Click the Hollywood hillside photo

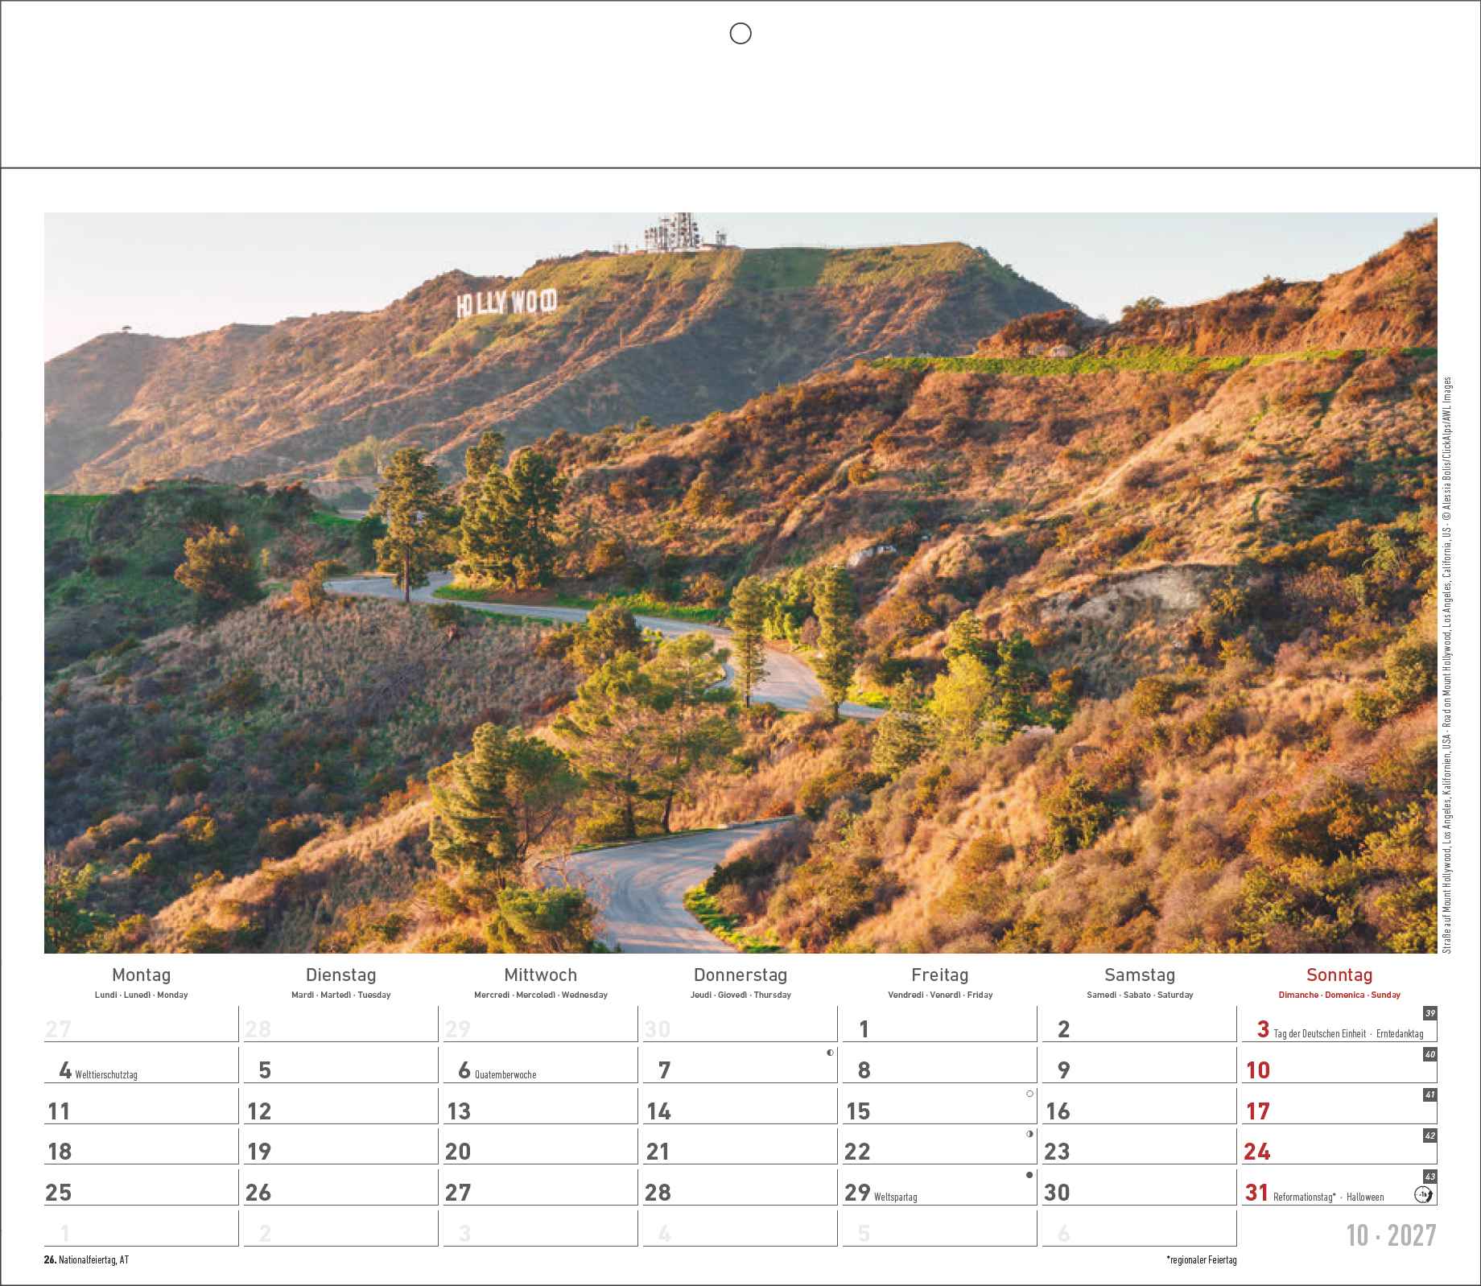tap(740, 583)
